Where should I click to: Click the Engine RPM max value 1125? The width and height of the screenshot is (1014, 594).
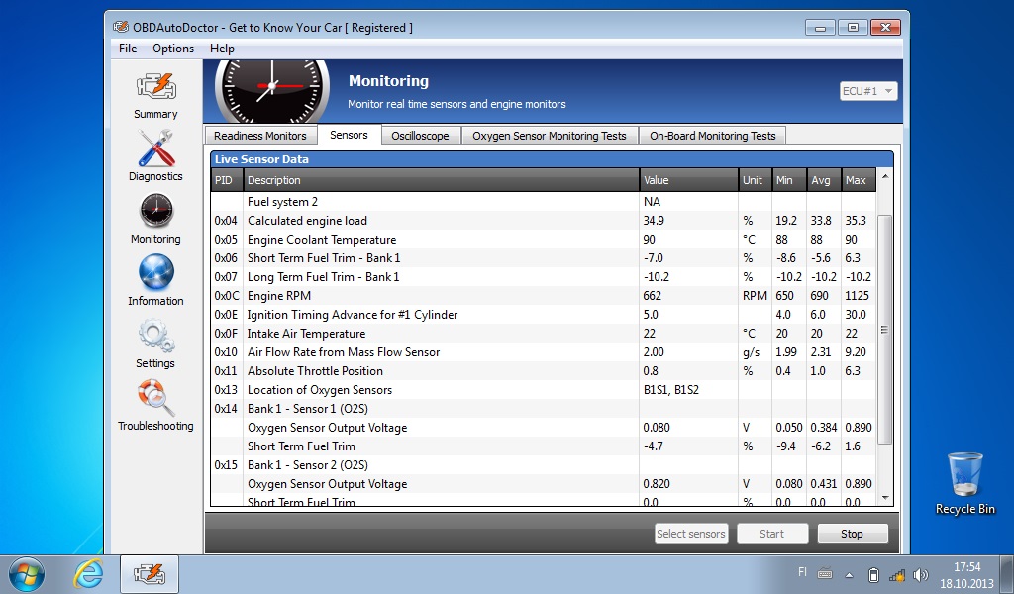pos(857,295)
